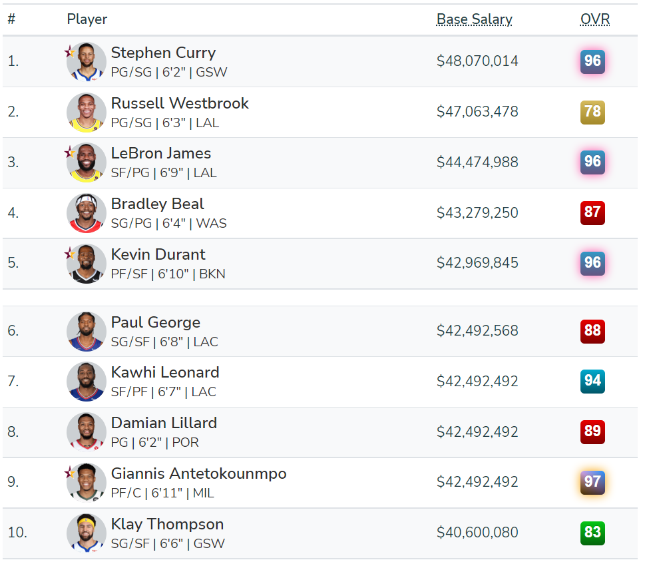This screenshot has height=564, width=649.
Task: Sort by Base Salary column header
Action: click(x=475, y=19)
